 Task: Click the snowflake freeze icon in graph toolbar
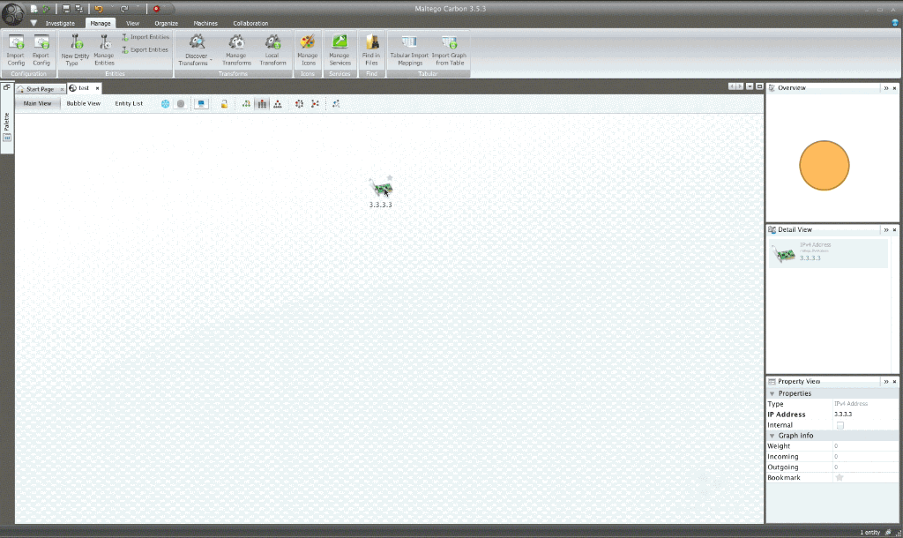point(165,104)
